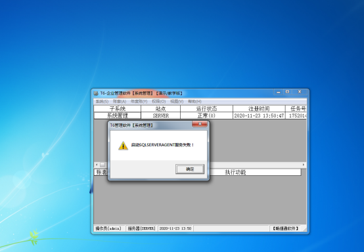Image resolution: width=364 pixels, height=252 pixels.
Task: Open the 年度账(Y) menu
Action: (139, 101)
